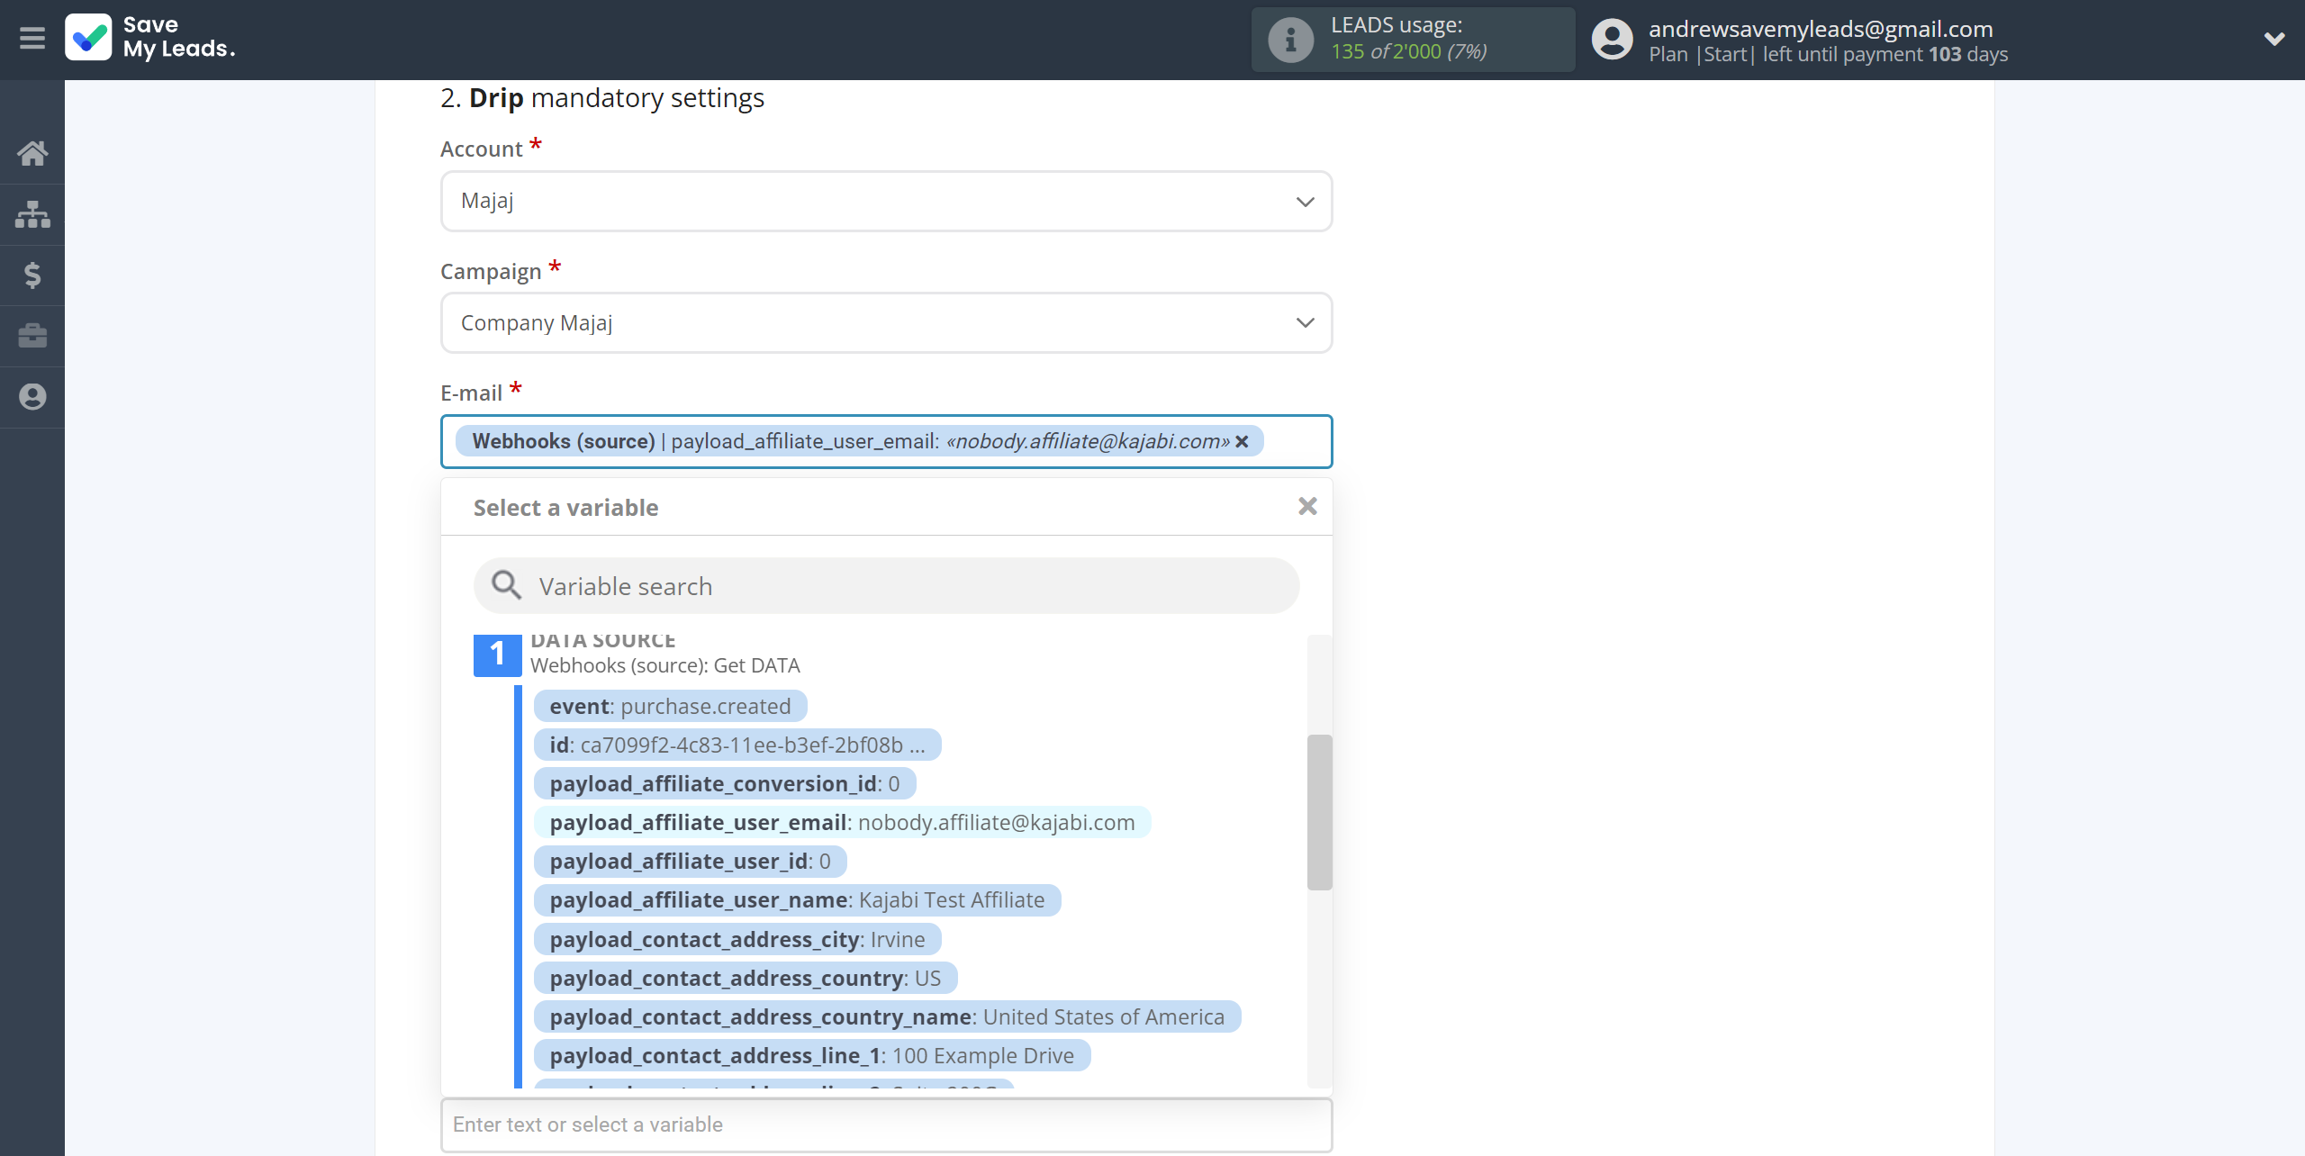Select variable payload_contact_address_city: Irvine
This screenshot has height=1156, width=2305.
pyautogui.click(x=737, y=939)
